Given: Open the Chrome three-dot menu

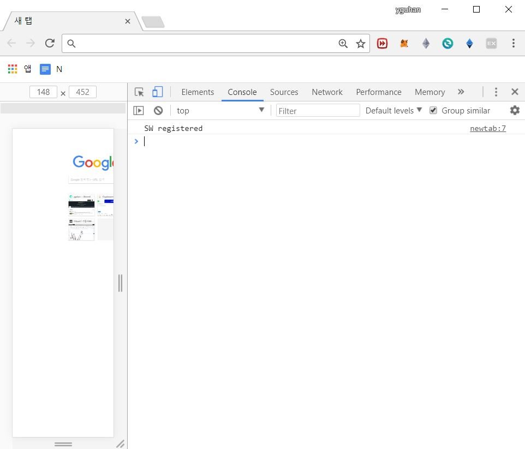Looking at the screenshot, I should tap(514, 43).
